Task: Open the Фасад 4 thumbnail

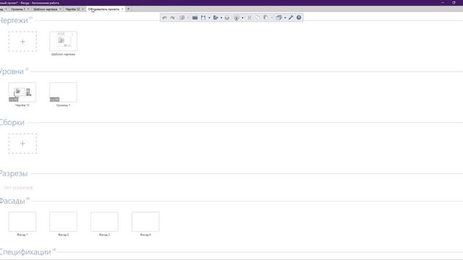Action: [x=145, y=222]
